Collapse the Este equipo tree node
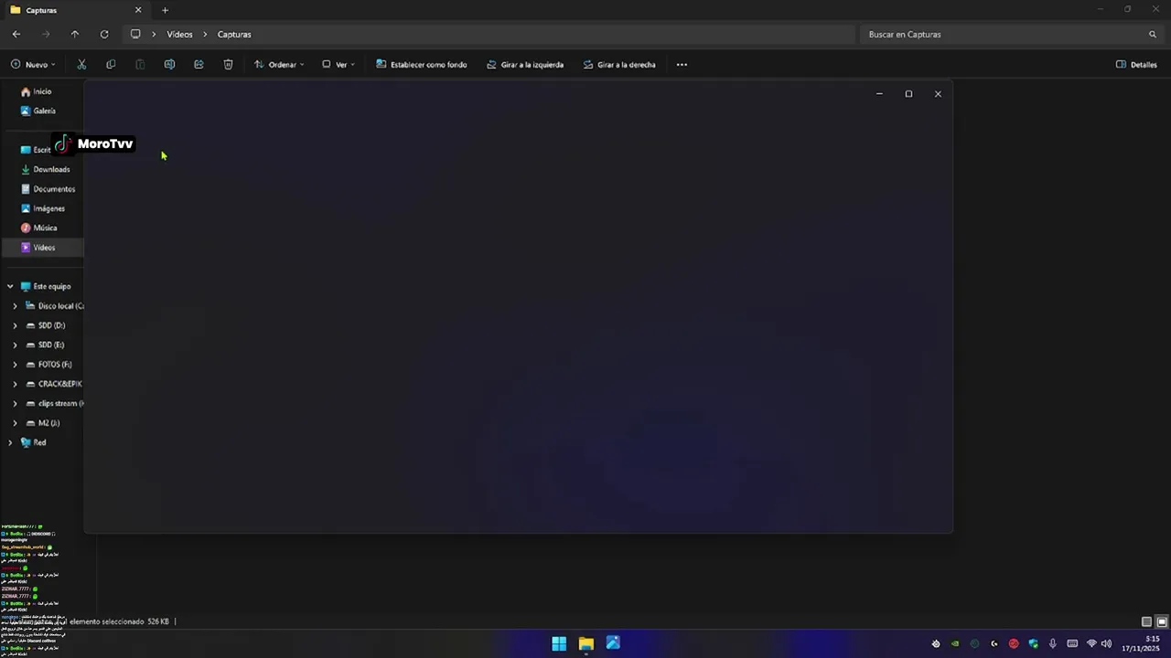 coord(10,286)
